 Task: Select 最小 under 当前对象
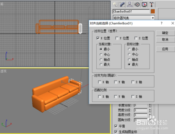[x=101, y=49]
